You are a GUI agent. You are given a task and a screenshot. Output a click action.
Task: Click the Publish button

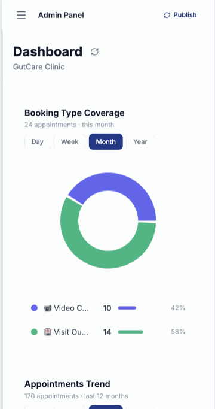click(x=180, y=15)
